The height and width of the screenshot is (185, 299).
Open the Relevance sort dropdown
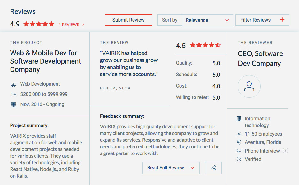point(207,20)
